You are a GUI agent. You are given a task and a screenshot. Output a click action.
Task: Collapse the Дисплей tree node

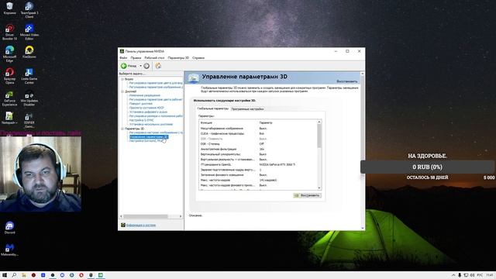[122, 91]
